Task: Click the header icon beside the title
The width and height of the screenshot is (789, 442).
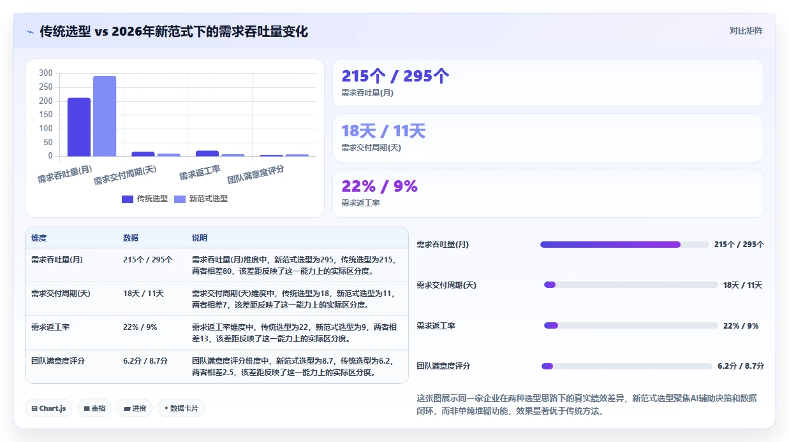Action: [x=31, y=31]
